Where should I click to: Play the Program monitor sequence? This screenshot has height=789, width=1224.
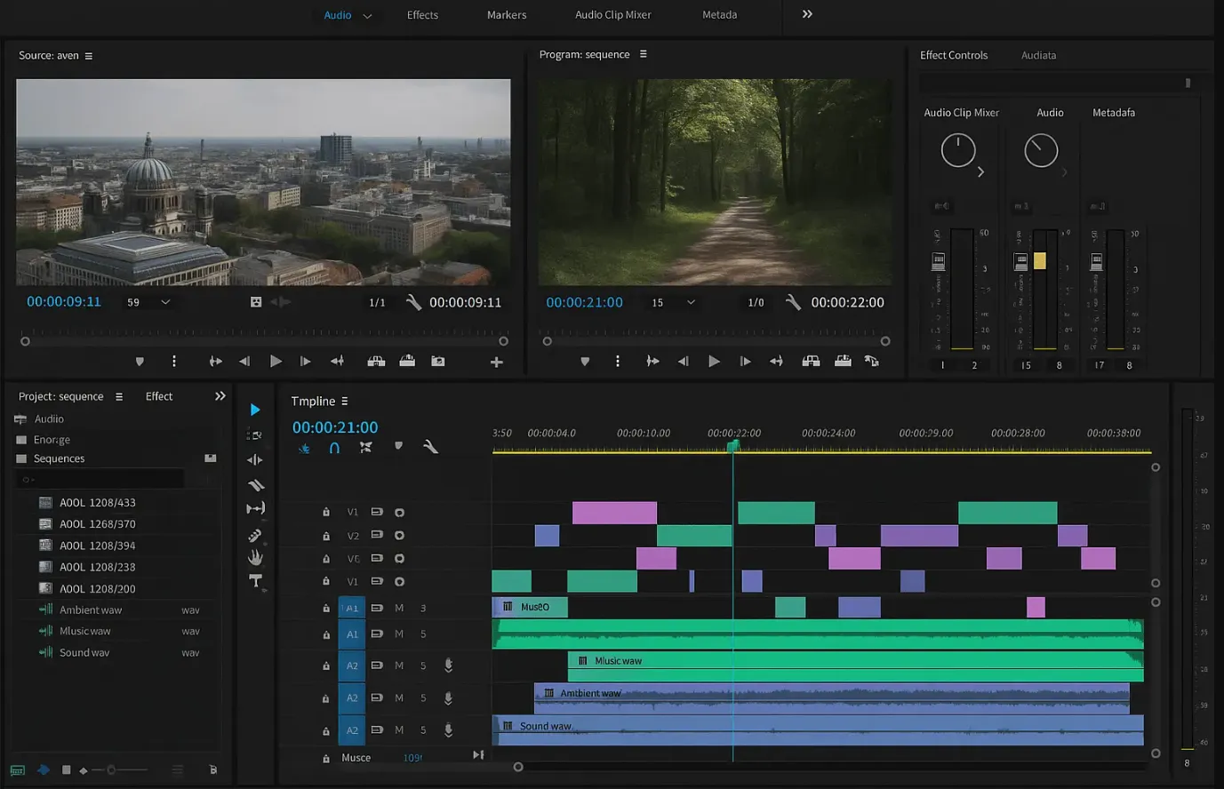[x=714, y=362]
